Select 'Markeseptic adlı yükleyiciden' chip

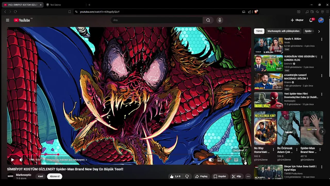tap(284, 31)
